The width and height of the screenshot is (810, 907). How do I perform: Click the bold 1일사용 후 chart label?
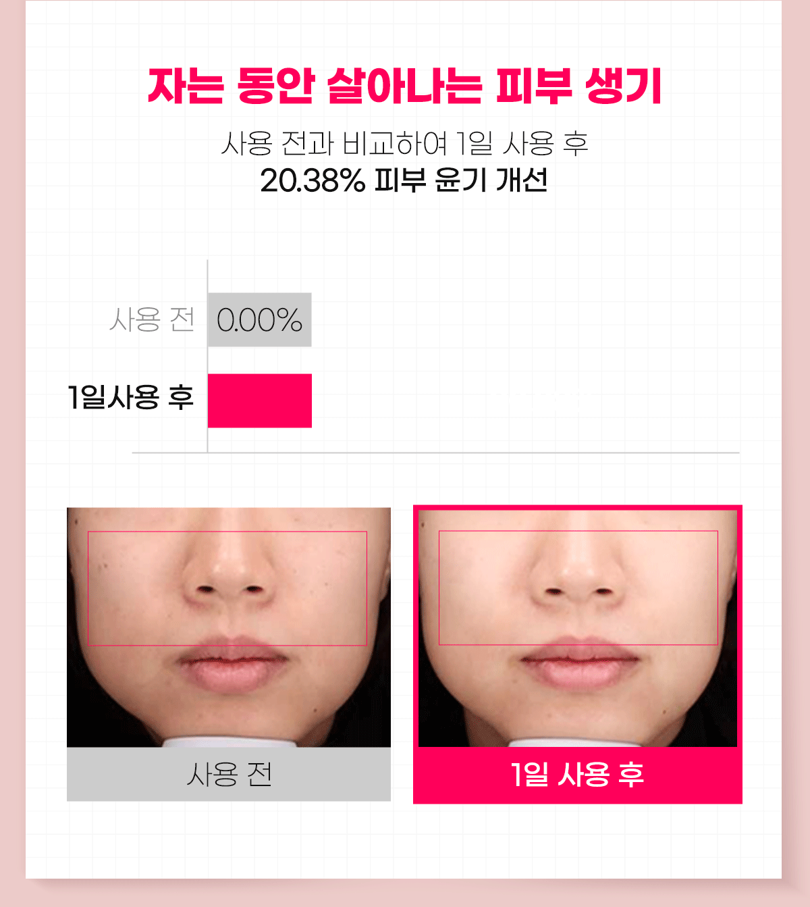(130, 397)
